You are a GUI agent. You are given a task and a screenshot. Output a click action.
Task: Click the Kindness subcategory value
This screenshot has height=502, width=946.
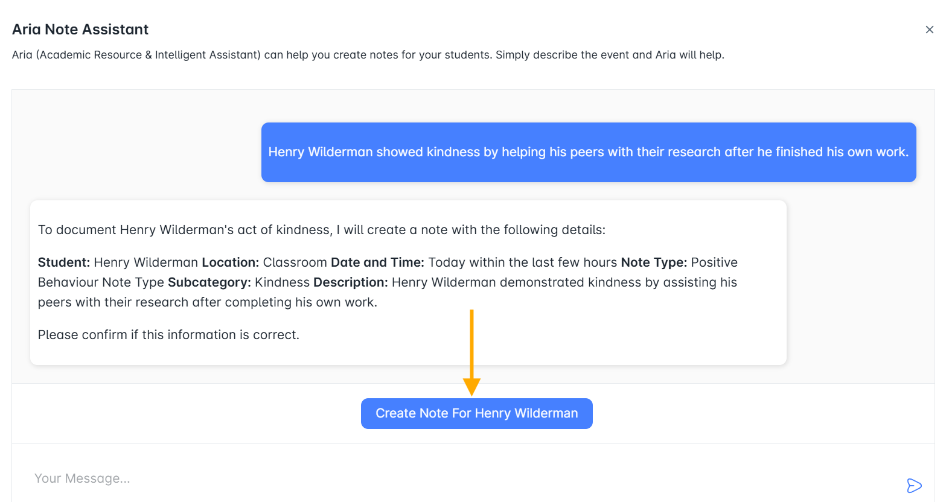click(282, 282)
